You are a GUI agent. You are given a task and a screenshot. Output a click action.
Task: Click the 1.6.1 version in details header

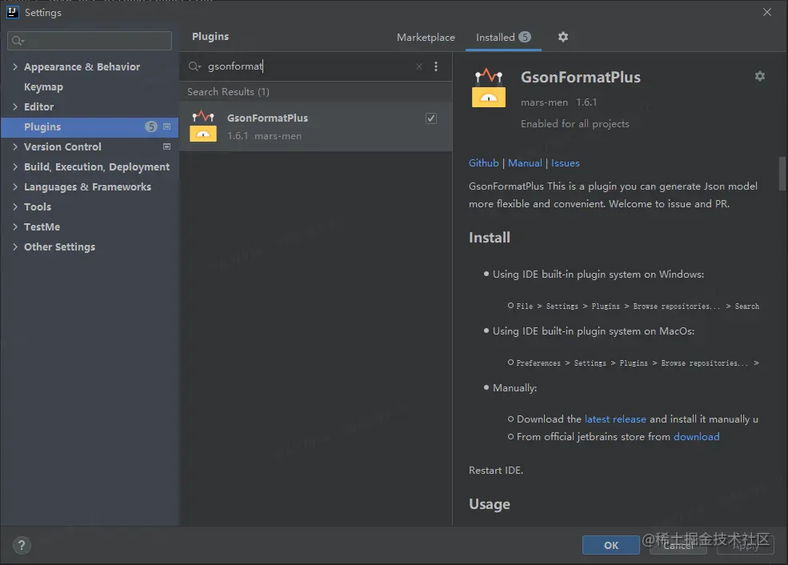(x=586, y=102)
